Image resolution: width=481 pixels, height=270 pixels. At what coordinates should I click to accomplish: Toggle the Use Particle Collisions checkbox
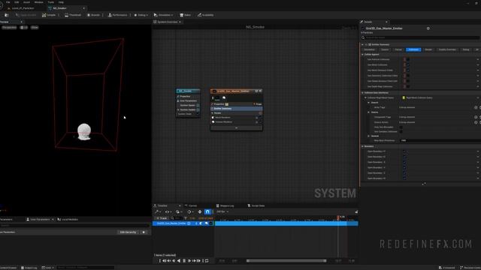[407, 59]
